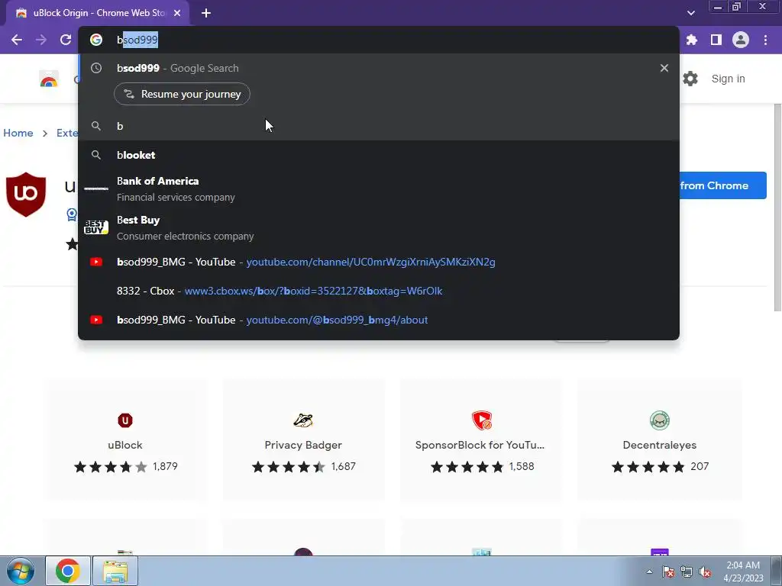Click the Best Buy logo icon
The image size is (782, 586).
tap(96, 227)
